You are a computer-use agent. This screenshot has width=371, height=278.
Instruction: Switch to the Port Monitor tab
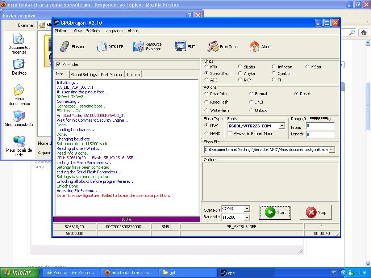coord(112,75)
